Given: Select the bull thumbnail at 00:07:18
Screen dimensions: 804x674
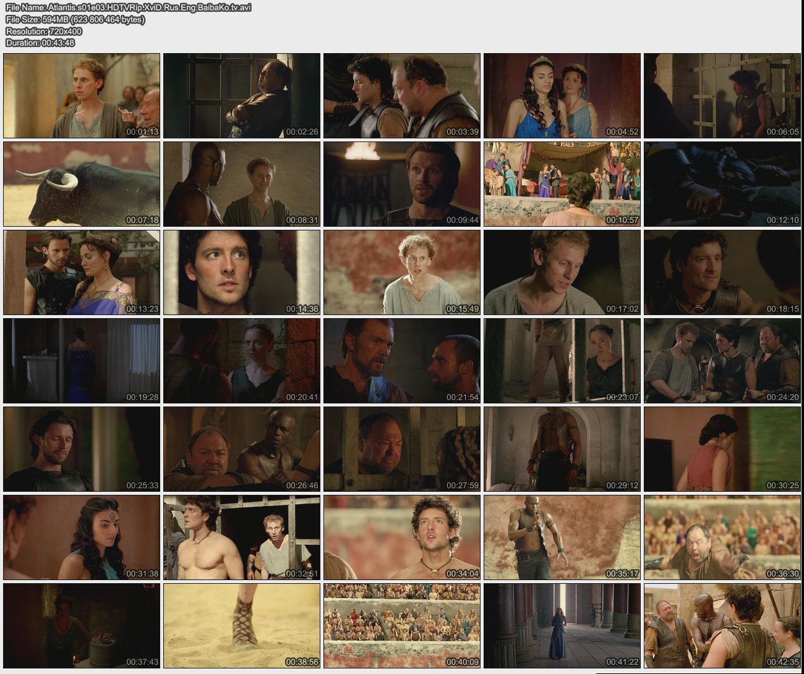Looking at the screenshot, I should (82, 184).
